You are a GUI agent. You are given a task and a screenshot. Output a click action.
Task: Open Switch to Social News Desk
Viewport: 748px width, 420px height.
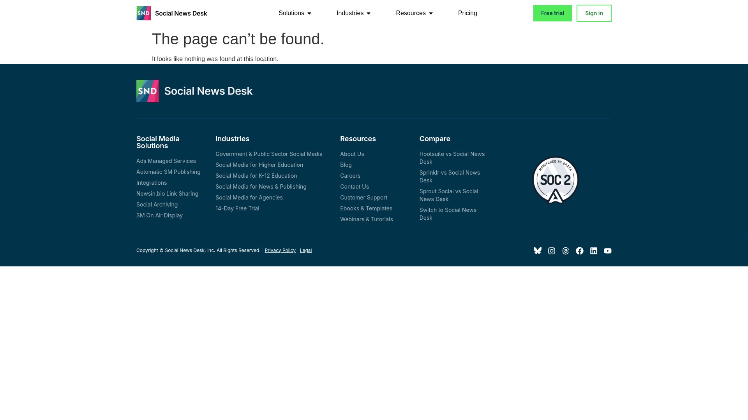pyautogui.click(x=448, y=214)
